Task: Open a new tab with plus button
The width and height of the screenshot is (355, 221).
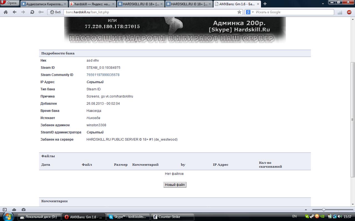Action: (x=265, y=4)
